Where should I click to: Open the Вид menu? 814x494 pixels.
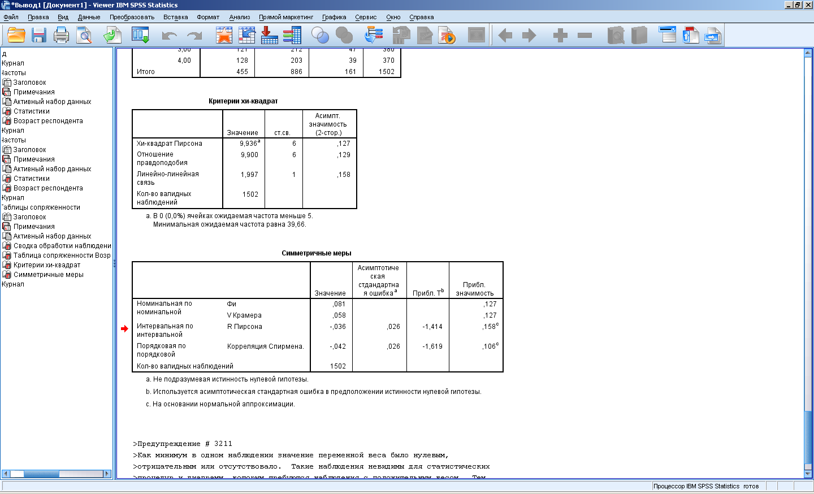(x=63, y=17)
